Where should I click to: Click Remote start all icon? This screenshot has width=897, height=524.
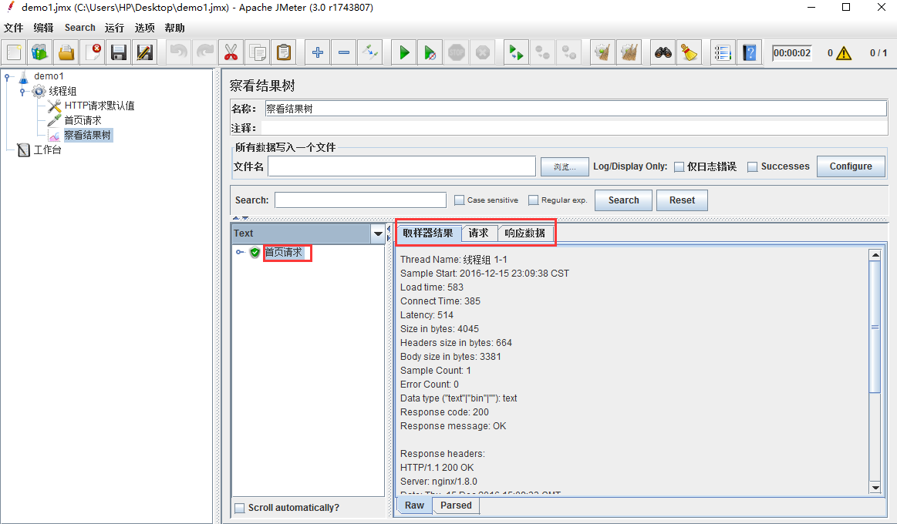[516, 52]
